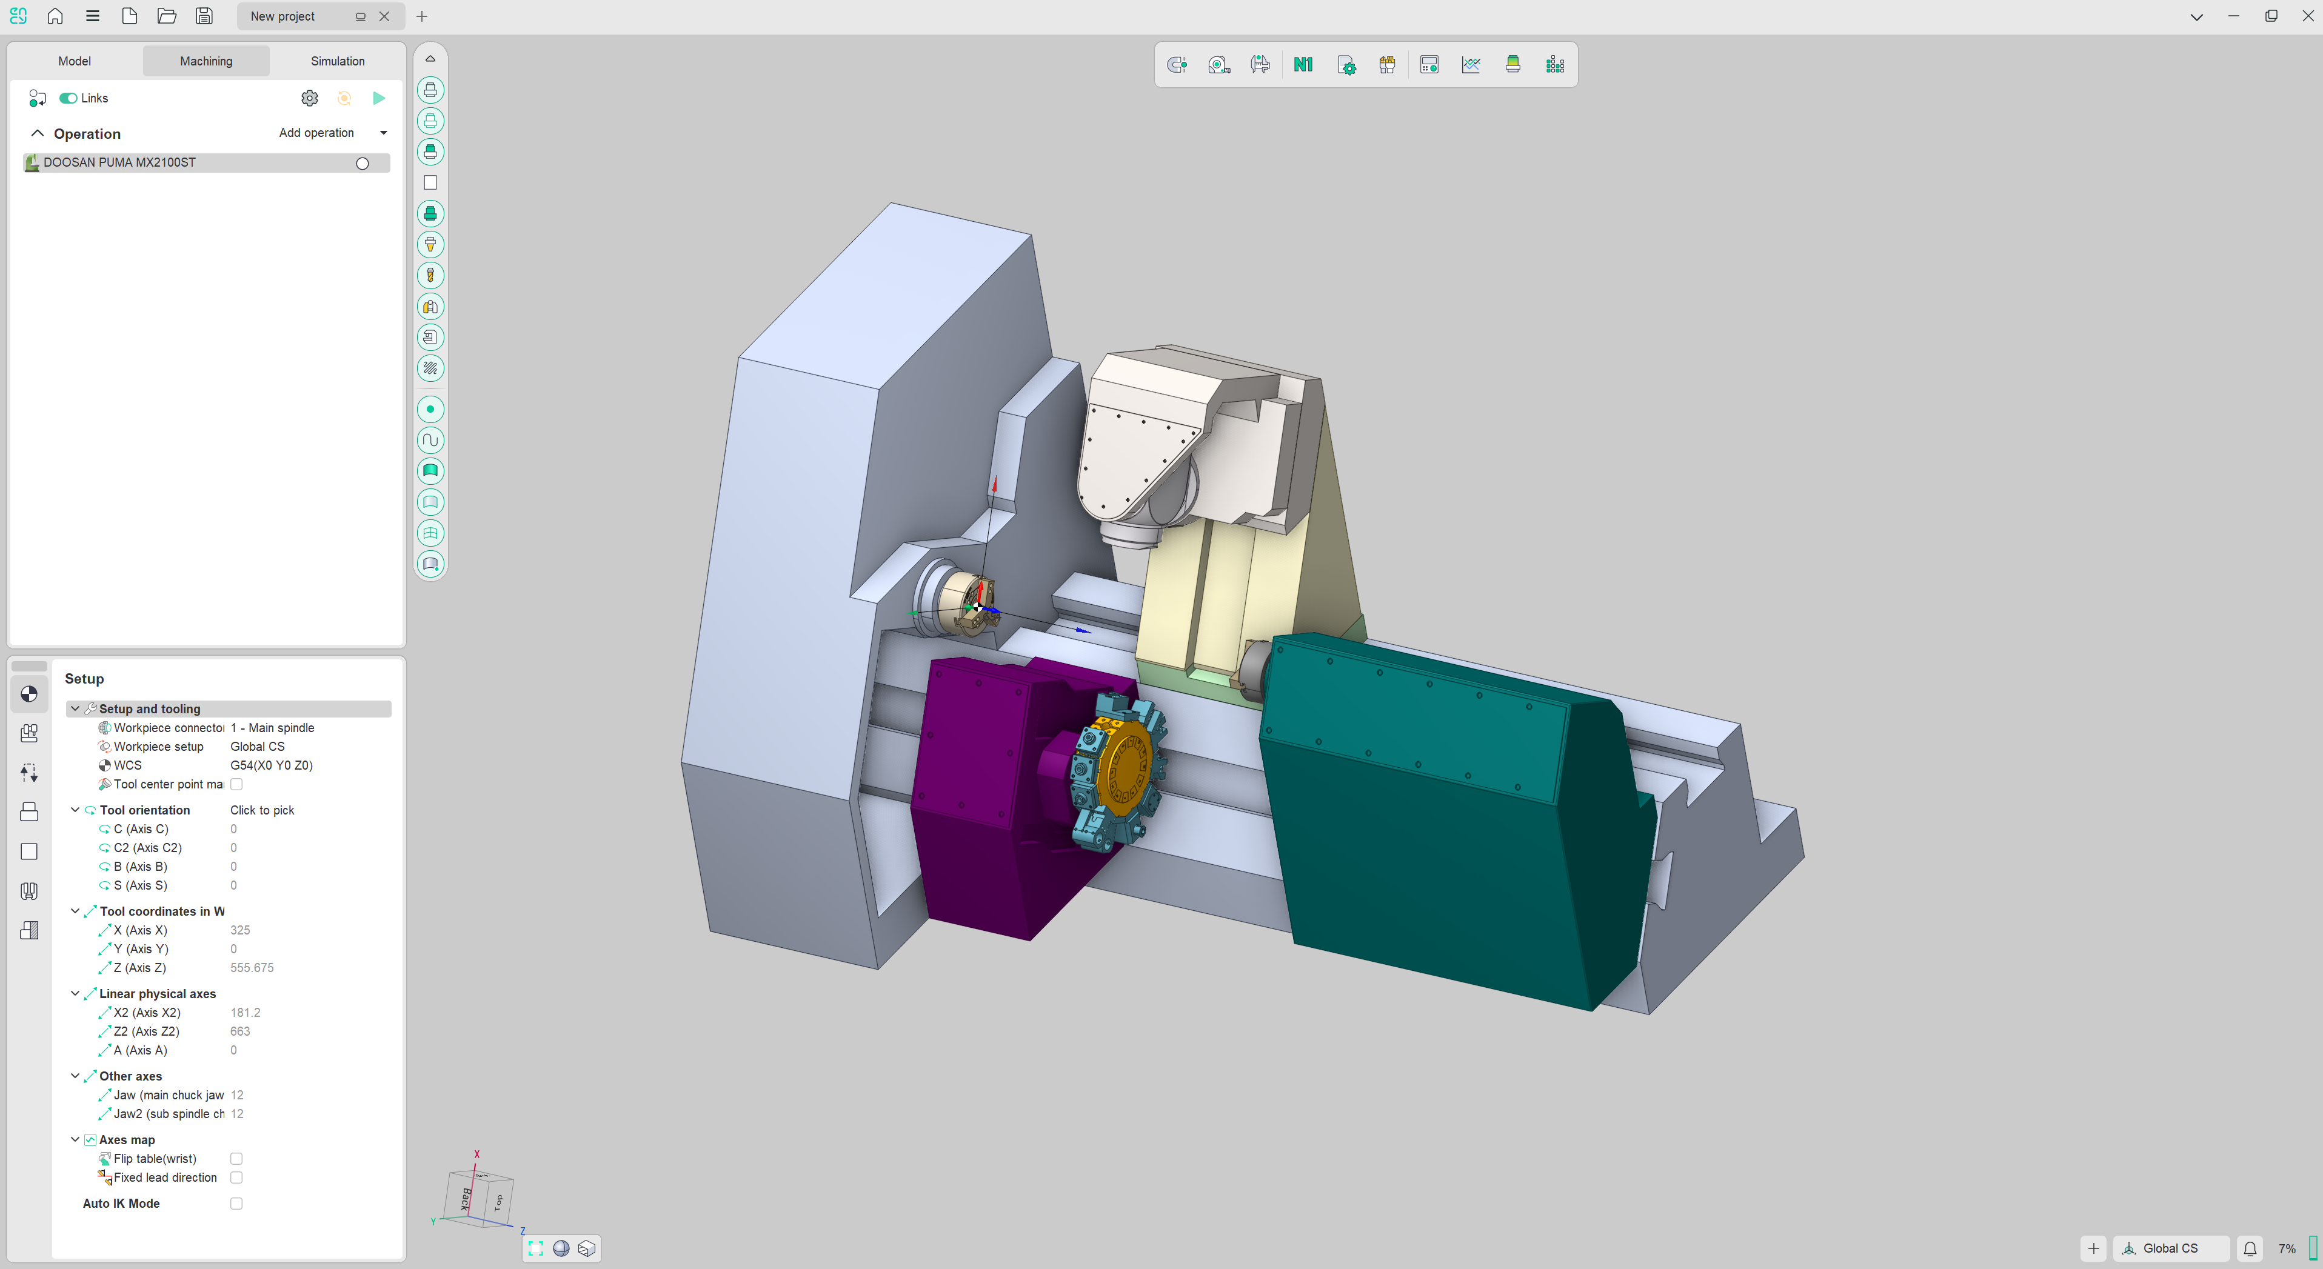Enable the Flip table(wrist) checkbox
This screenshot has height=1269, width=2323.
coord(236,1159)
